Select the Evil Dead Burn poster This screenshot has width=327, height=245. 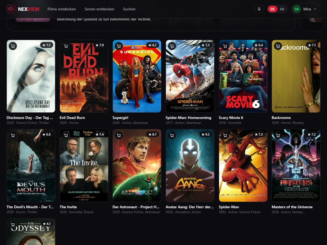[x=84, y=76]
